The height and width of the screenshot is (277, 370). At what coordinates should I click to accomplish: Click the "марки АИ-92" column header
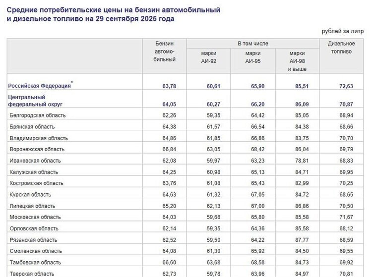(208, 57)
